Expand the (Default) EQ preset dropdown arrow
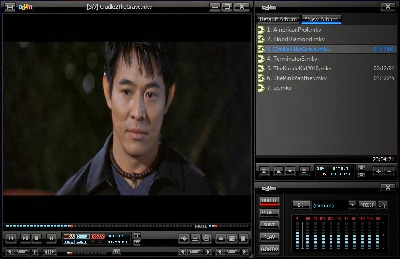Screen dimensions: 400x259 point(352,205)
